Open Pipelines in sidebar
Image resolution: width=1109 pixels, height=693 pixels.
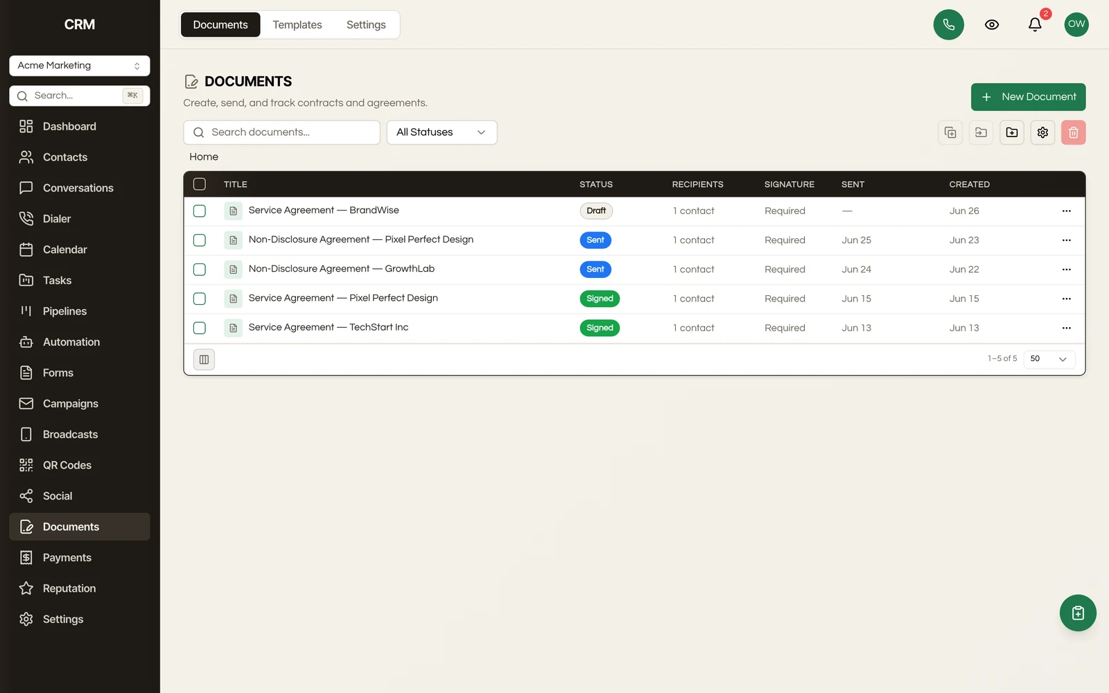80,311
